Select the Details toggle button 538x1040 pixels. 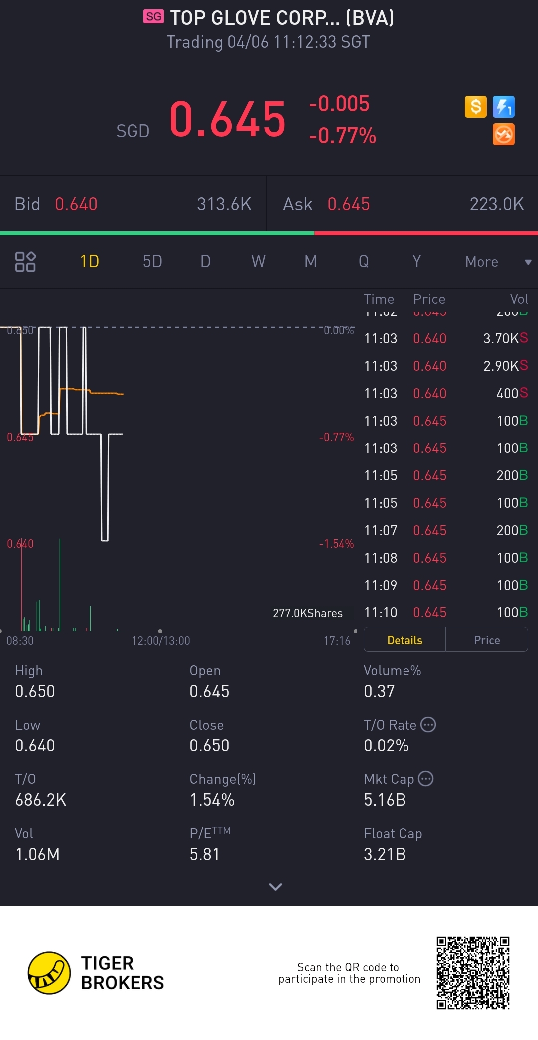point(404,640)
